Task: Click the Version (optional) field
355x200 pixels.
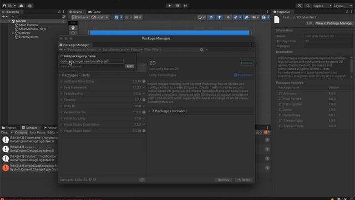Action: (x=92, y=67)
